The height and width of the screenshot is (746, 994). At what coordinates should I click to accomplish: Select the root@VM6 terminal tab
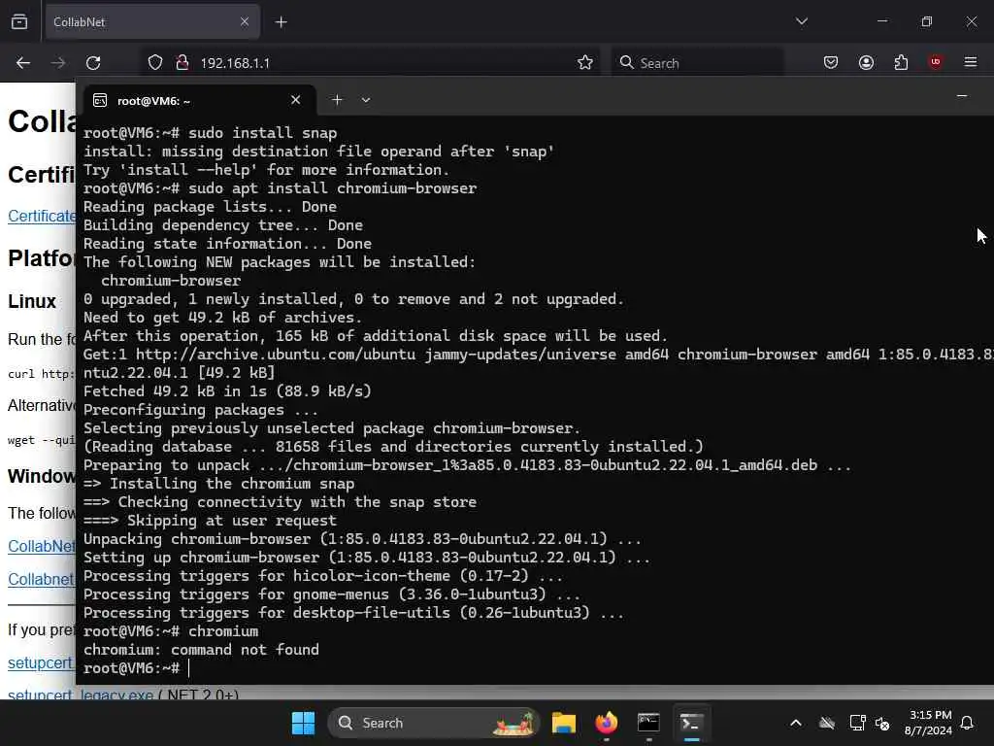coord(200,100)
